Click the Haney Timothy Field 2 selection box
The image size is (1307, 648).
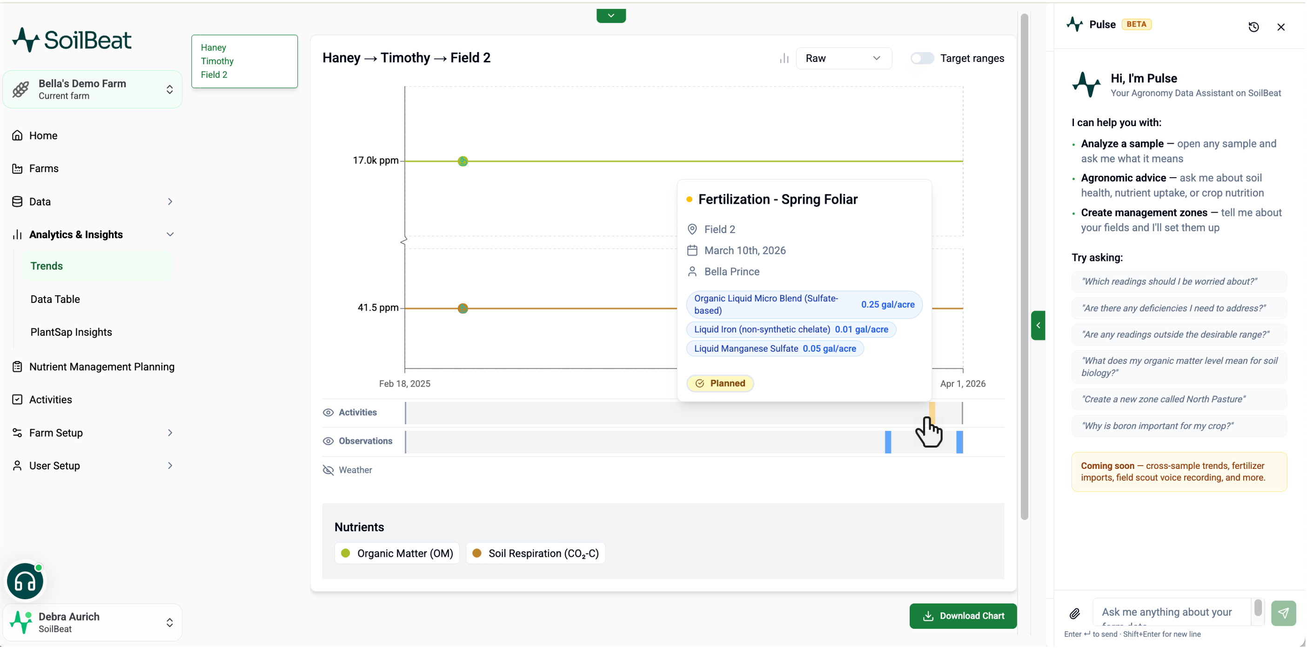coord(244,61)
